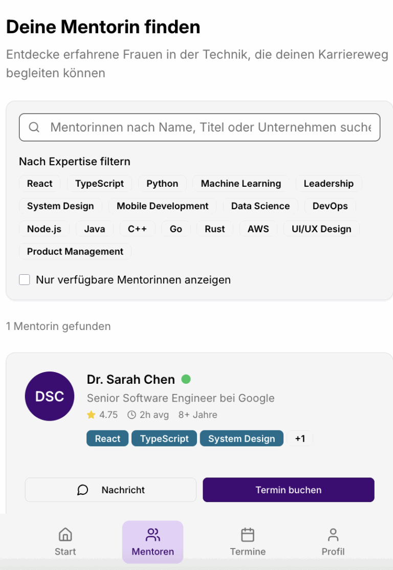Screen dimensions: 393x570
Task: Select the Mobile Development filter
Action: [162, 206]
